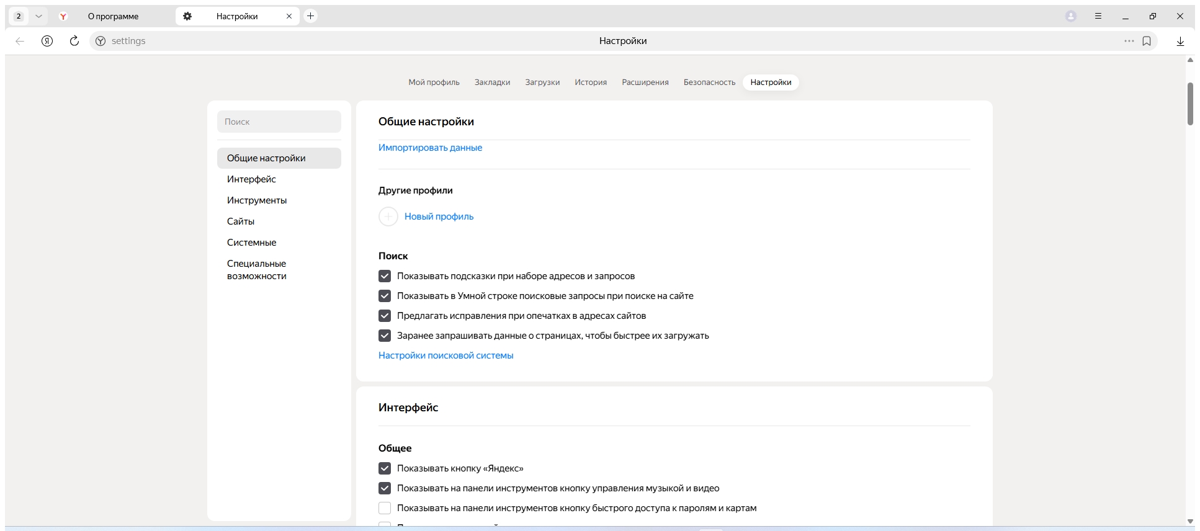Open the Безопасность section
This screenshot has height=531, width=1200.
709,83
